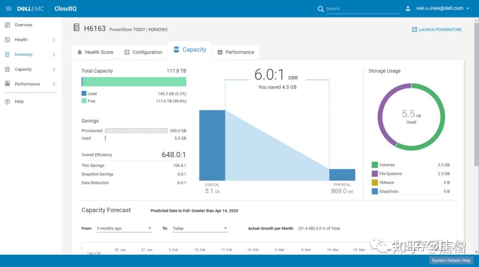Screen dimensions: 479x267
Task: Click the Help icon in the sidebar
Action: point(7,101)
